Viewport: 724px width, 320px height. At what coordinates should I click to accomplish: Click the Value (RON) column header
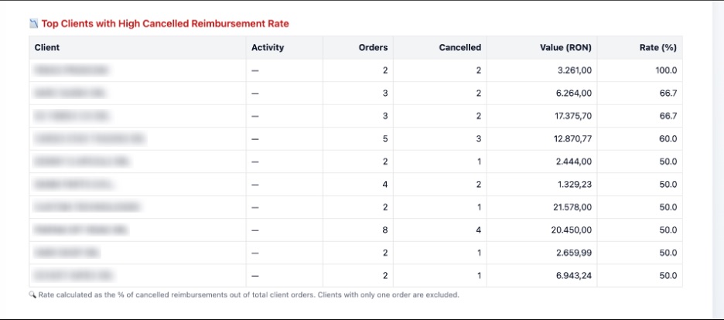pos(565,47)
